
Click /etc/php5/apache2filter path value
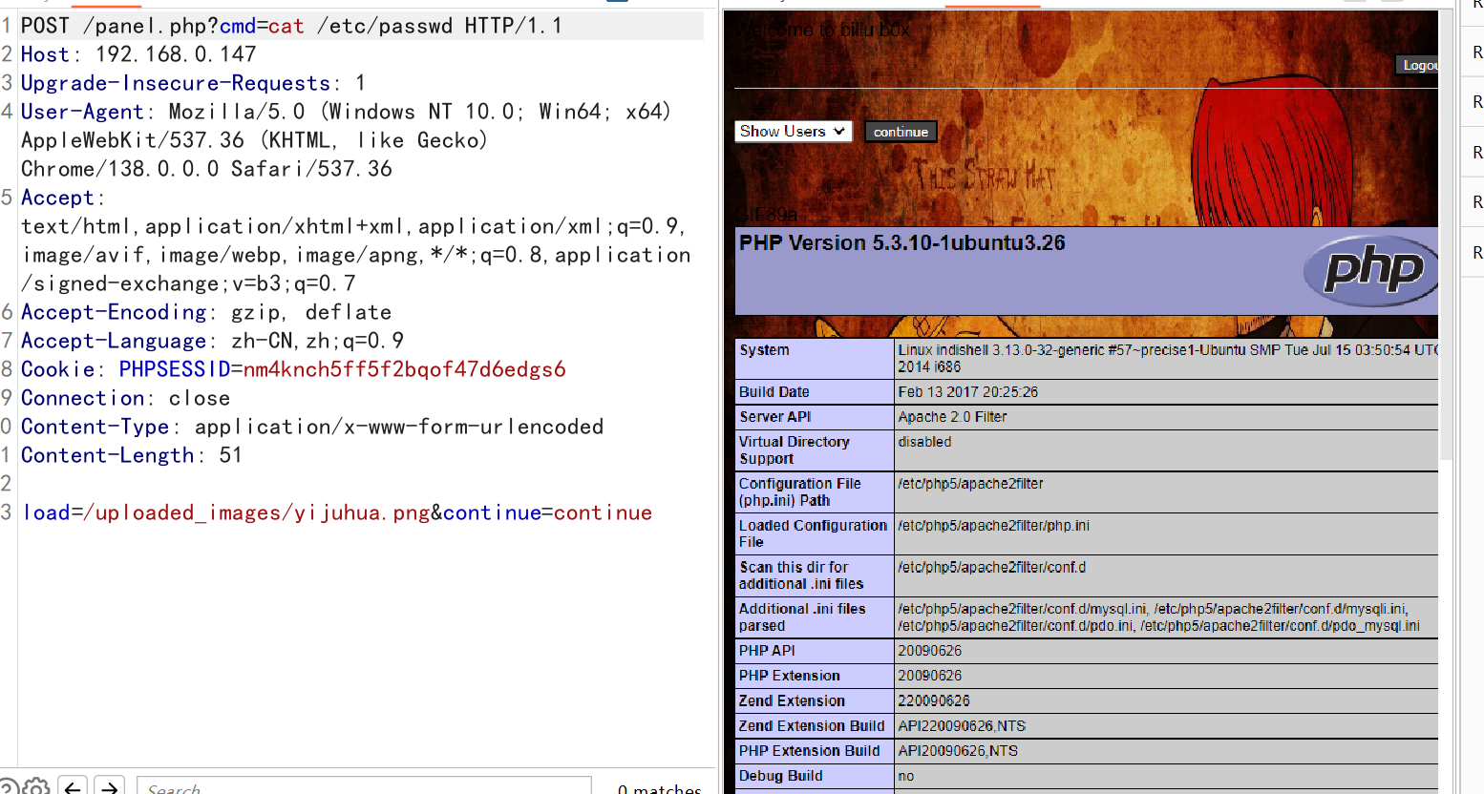(x=970, y=484)
